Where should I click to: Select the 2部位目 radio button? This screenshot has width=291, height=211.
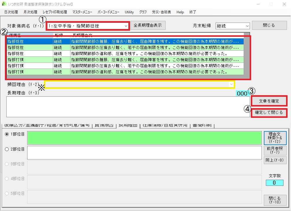tap(7, 149)
